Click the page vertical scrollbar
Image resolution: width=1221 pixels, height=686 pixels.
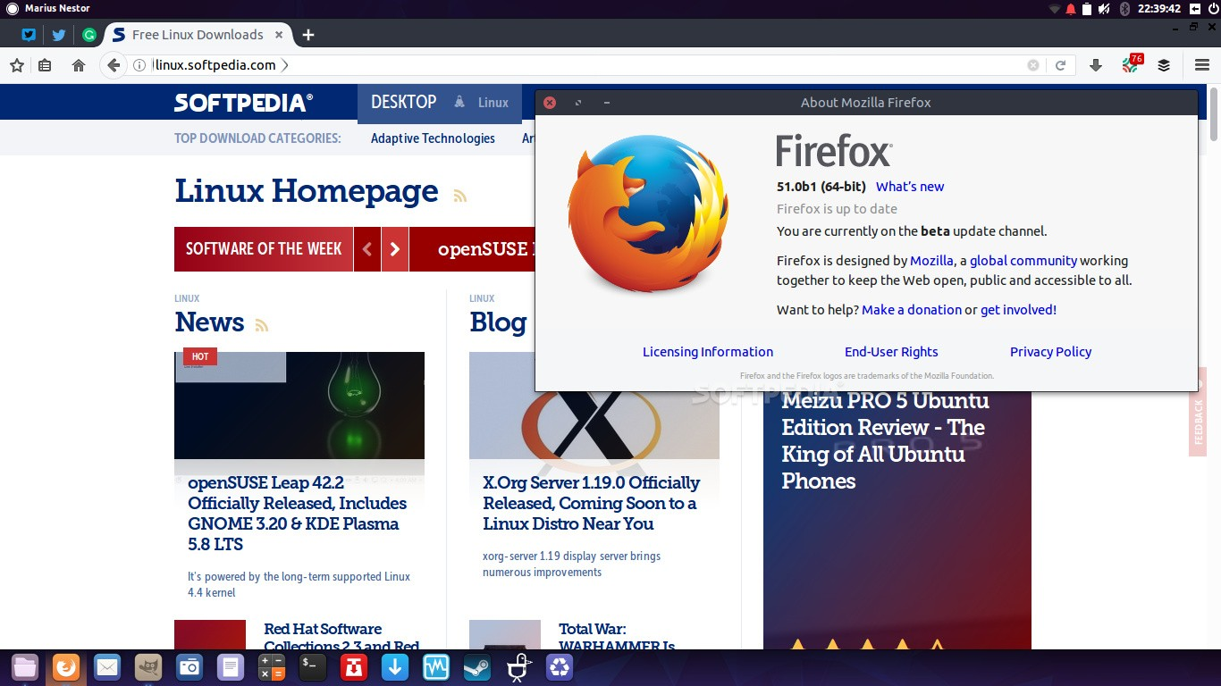(1215, 114)
